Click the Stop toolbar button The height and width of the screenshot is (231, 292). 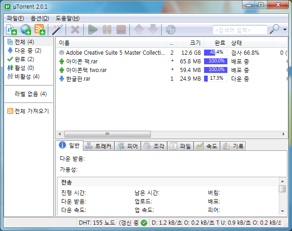coord(121,30)
